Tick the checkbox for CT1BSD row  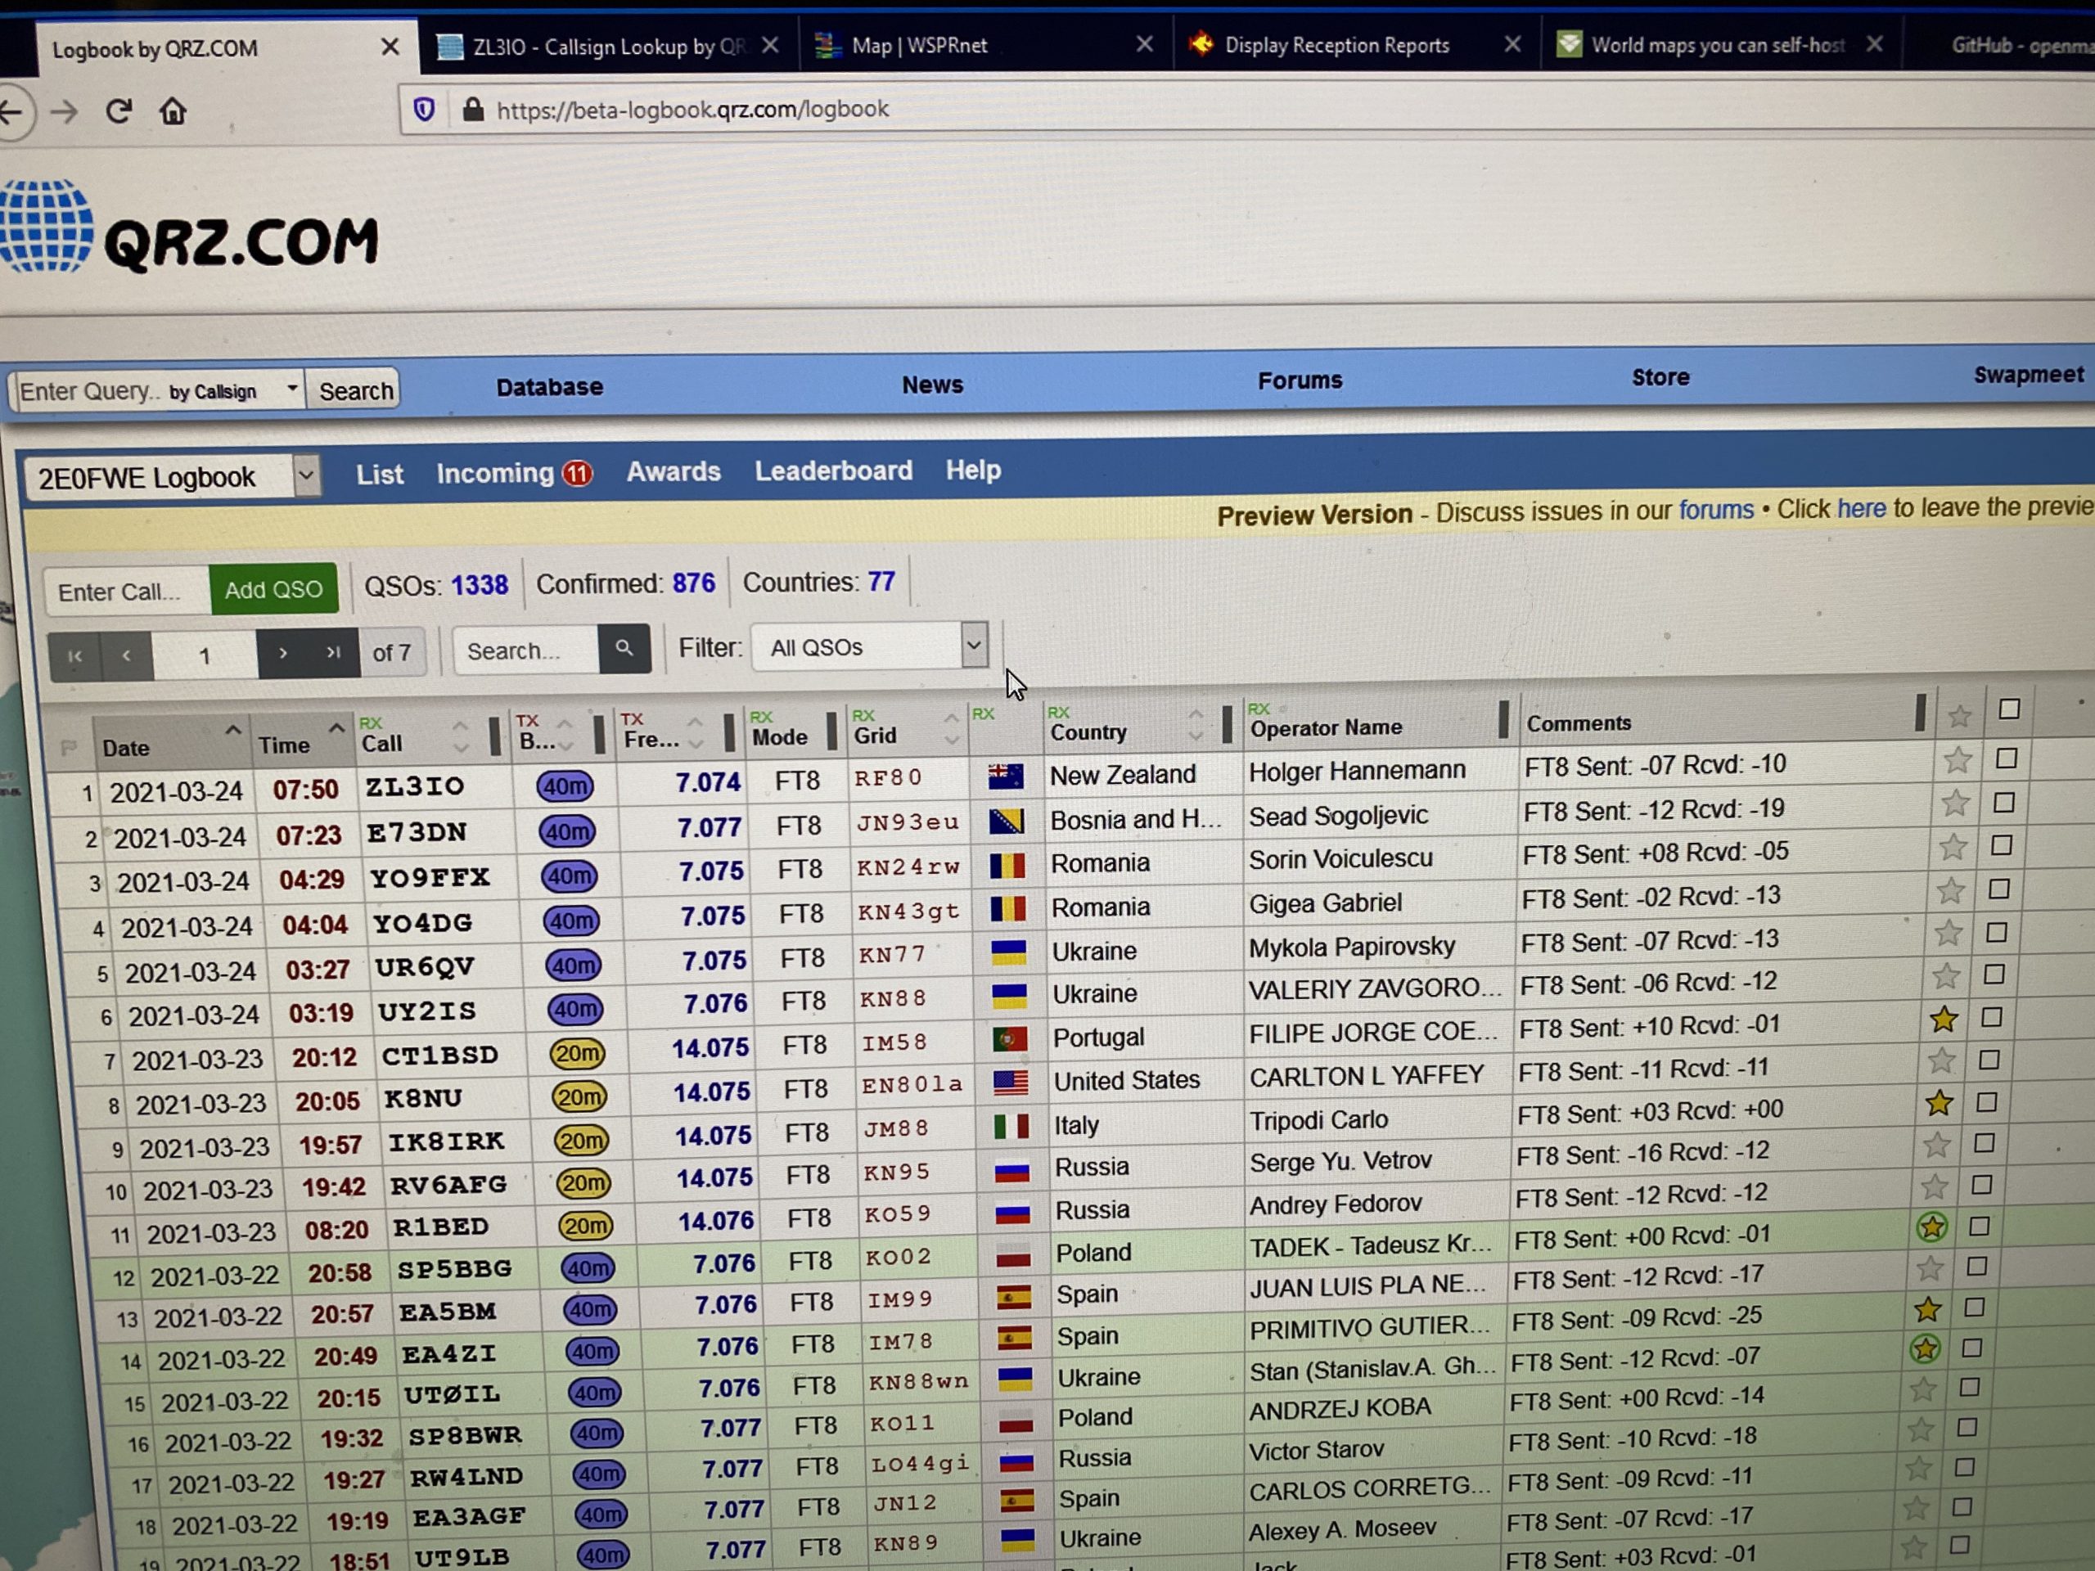click(1989, 1060)
